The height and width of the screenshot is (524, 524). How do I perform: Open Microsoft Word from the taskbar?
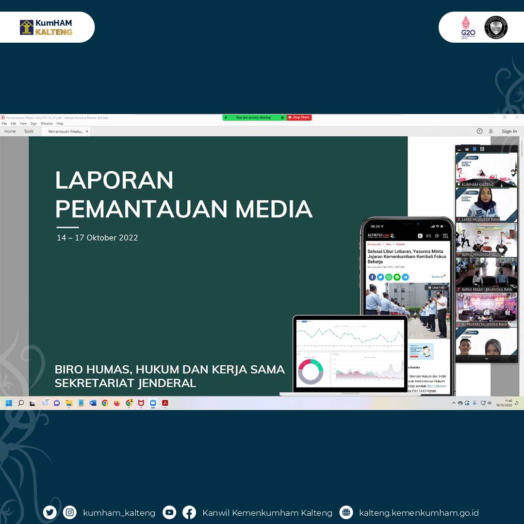pos(93,403)
